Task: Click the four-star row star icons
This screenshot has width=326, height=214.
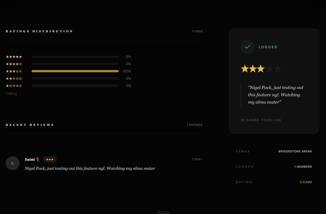Action: pyautogui.click(x=14, y=64)
